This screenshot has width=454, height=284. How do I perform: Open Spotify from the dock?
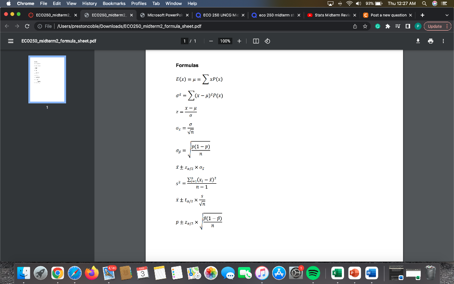click(313, 273)
